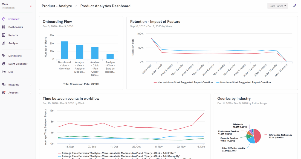Click the After 13 weeks axis label
Image resolution: width=301 pixels, height=159 pixels.
click(x=281, y=70)
